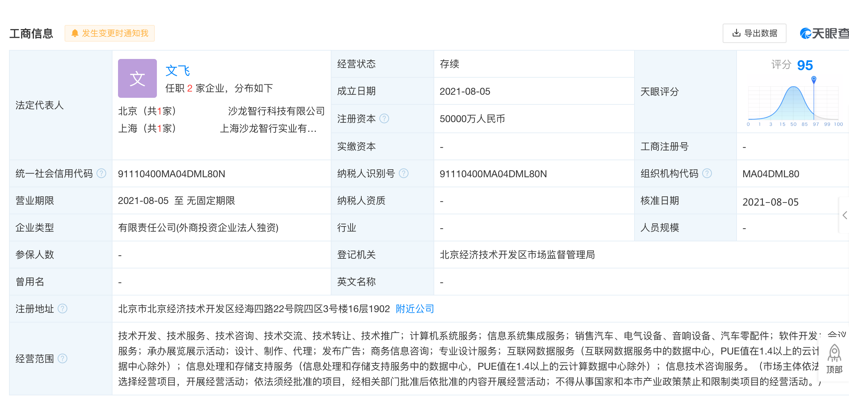
Task: Click the 天眼评分 score 95
Action: [805, 65]
